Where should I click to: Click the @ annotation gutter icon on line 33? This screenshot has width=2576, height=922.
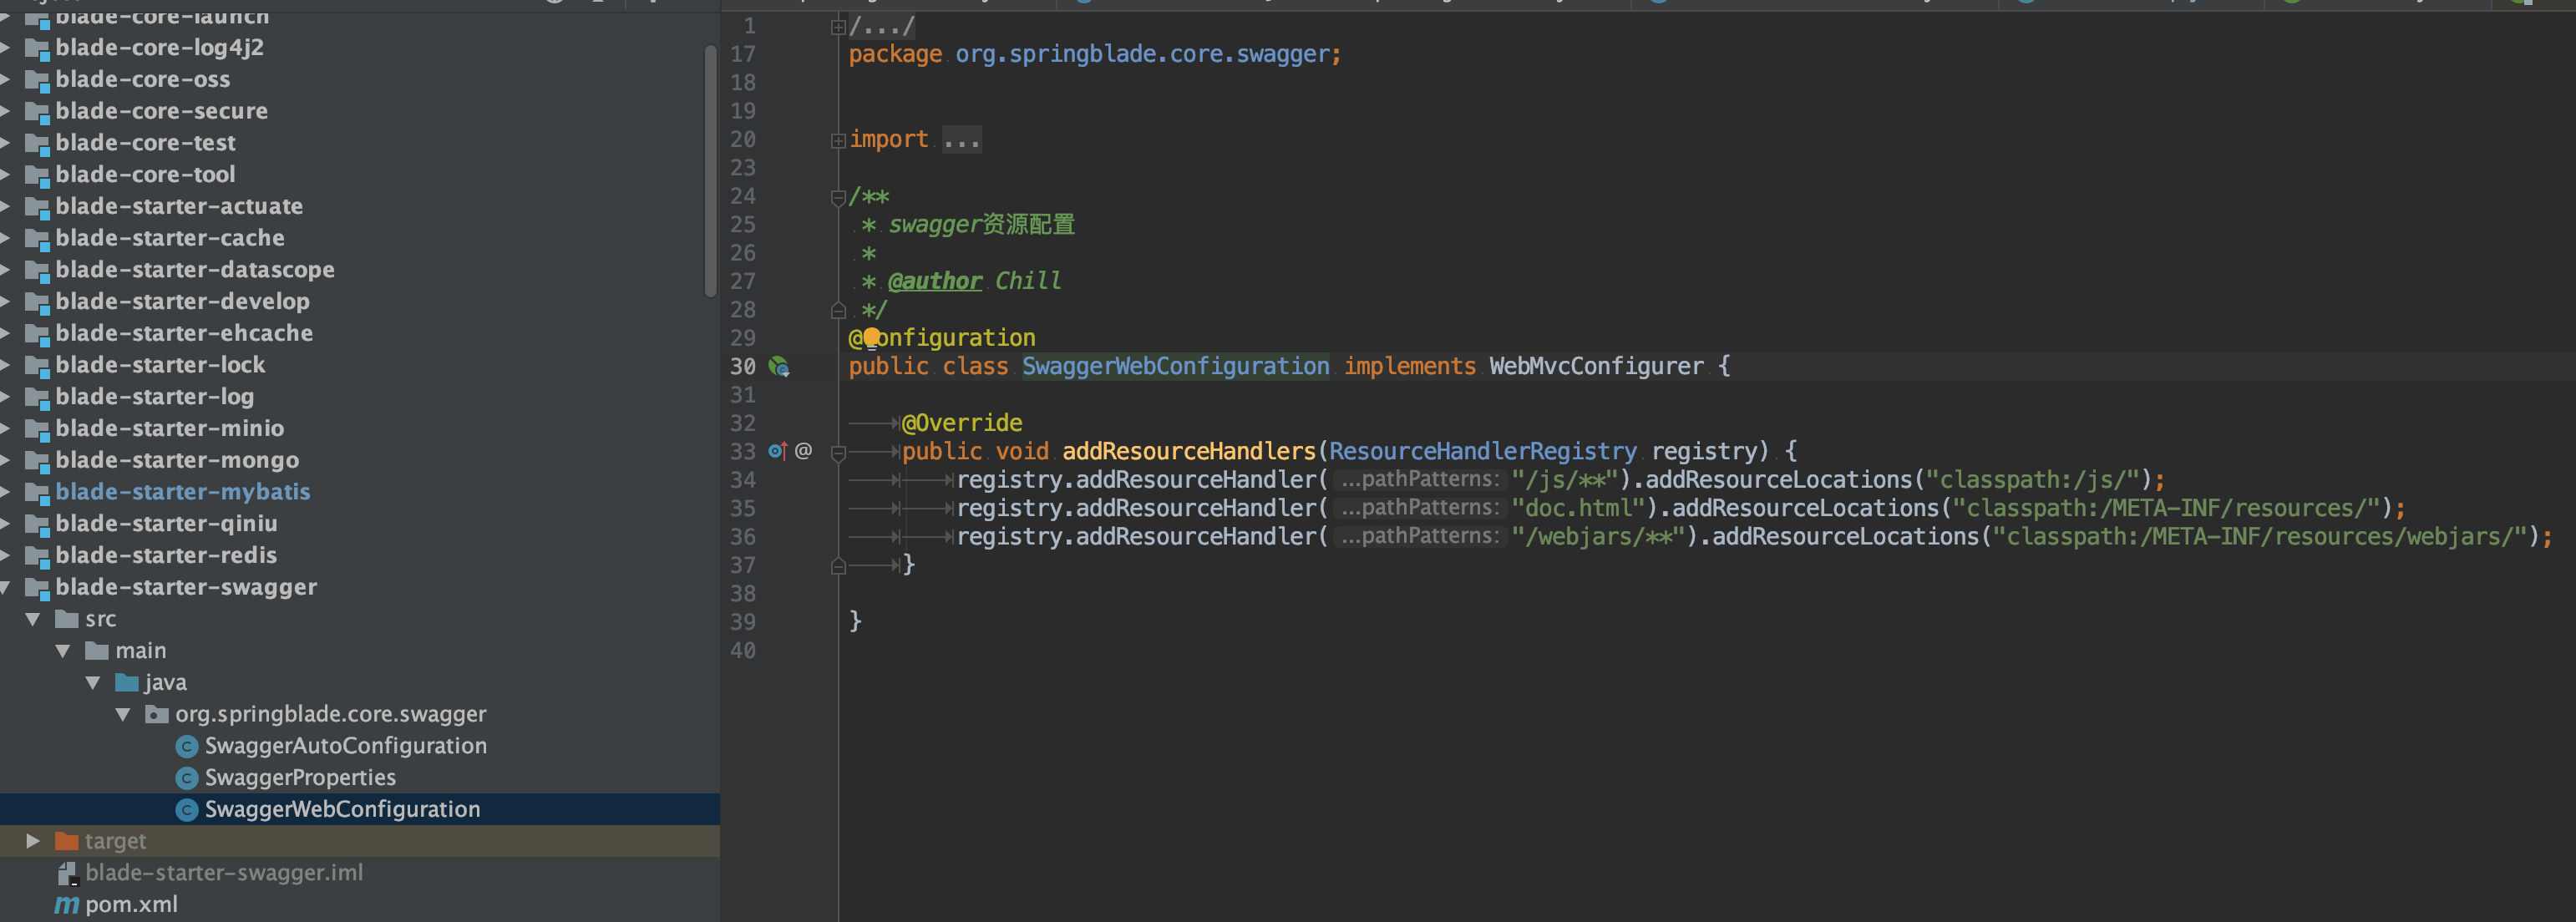tap(803, 451)
